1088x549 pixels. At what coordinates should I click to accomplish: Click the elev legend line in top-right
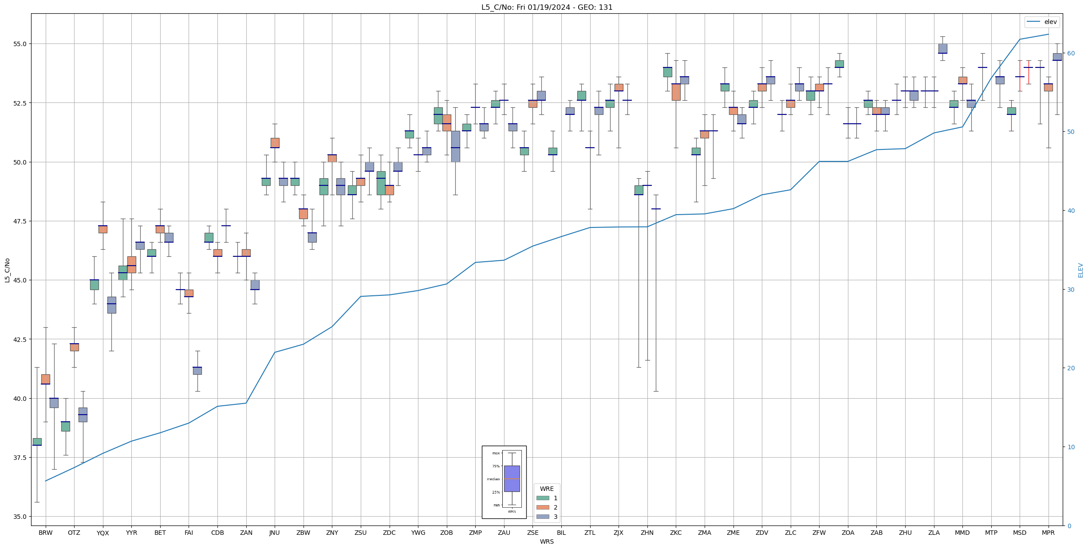(x=1033, y=22)
